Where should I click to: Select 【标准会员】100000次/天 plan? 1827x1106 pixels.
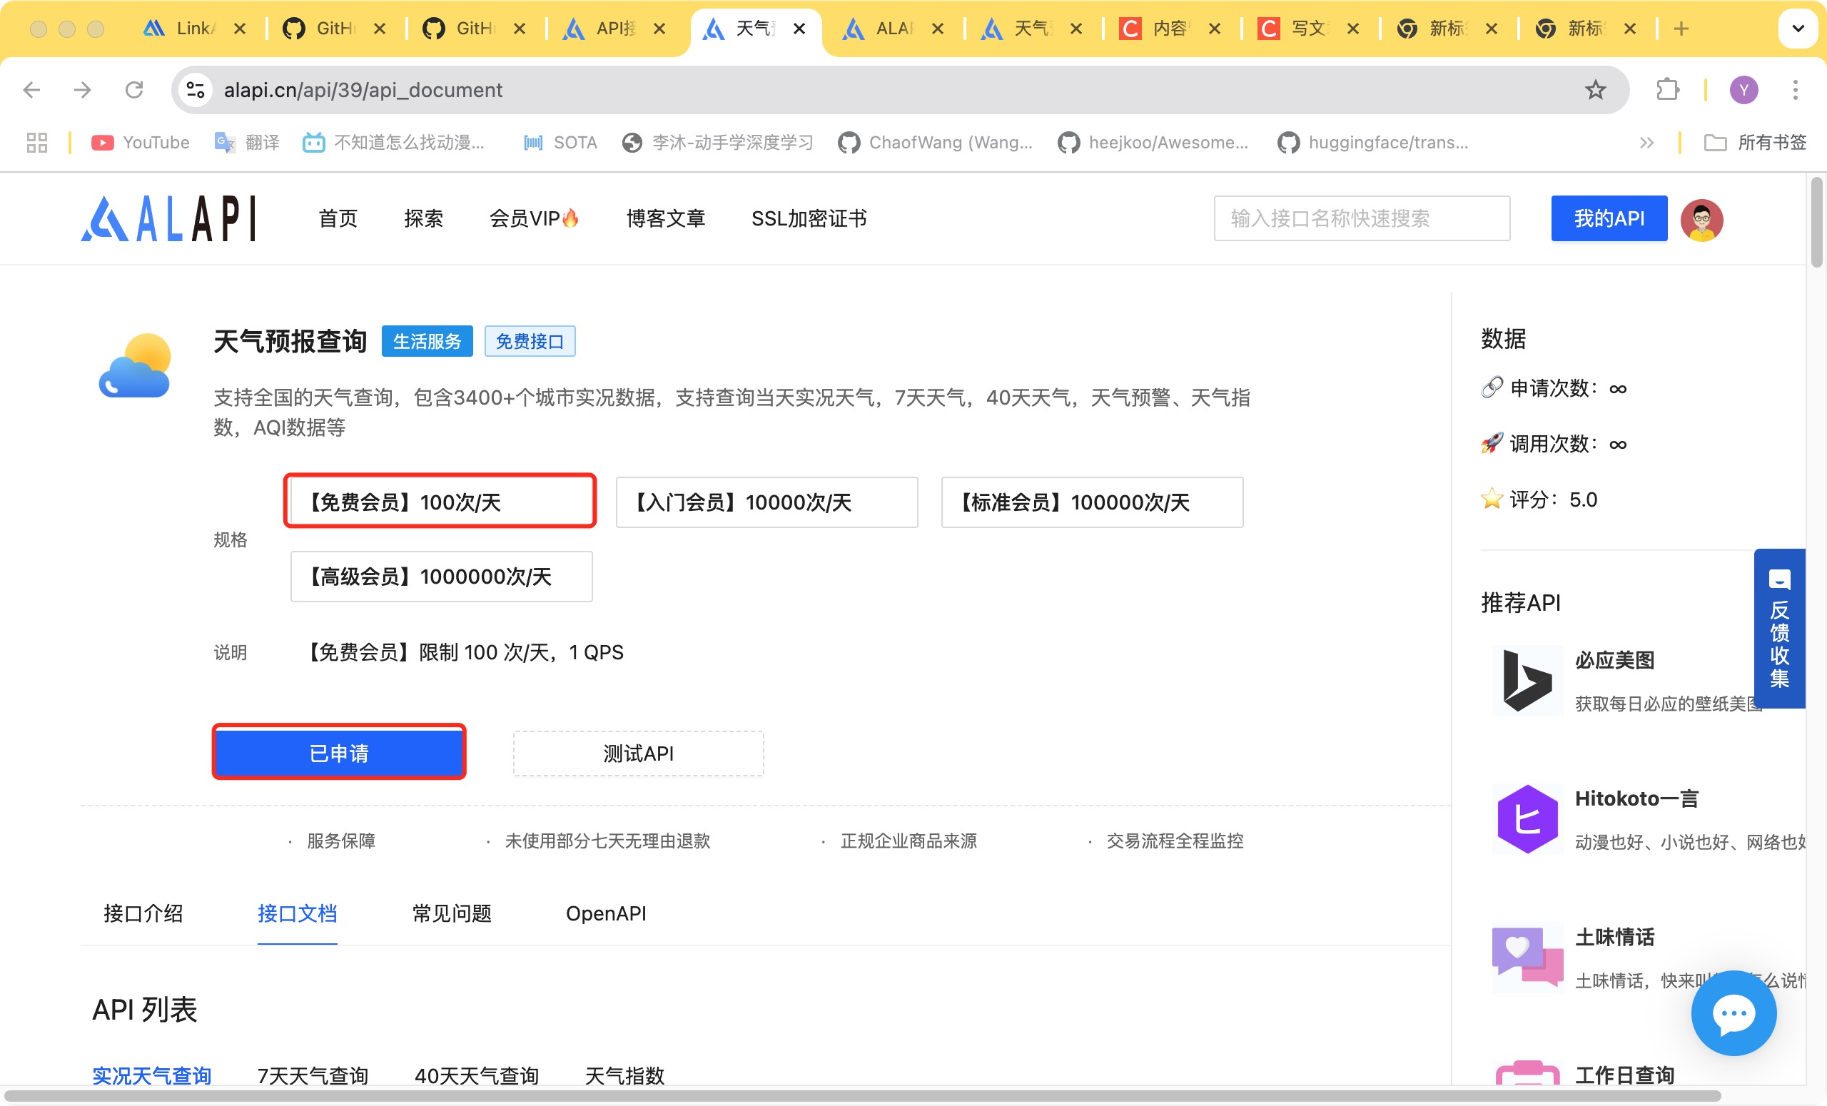coord(1091,502)
